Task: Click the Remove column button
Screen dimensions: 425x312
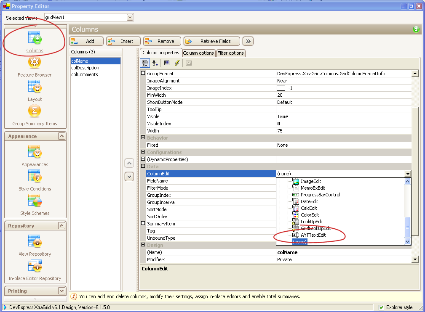Action: 162,41
